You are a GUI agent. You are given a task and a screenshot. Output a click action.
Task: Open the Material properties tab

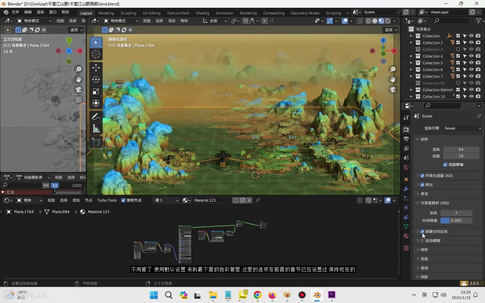[x=406, y=236]
